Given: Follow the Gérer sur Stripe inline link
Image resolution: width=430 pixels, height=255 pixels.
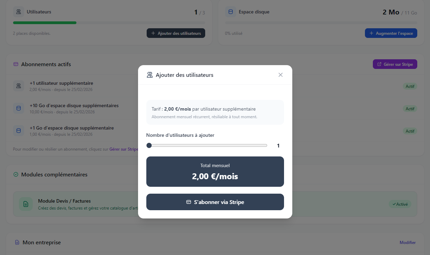Looking at the screenshot, I should (124, 149).
